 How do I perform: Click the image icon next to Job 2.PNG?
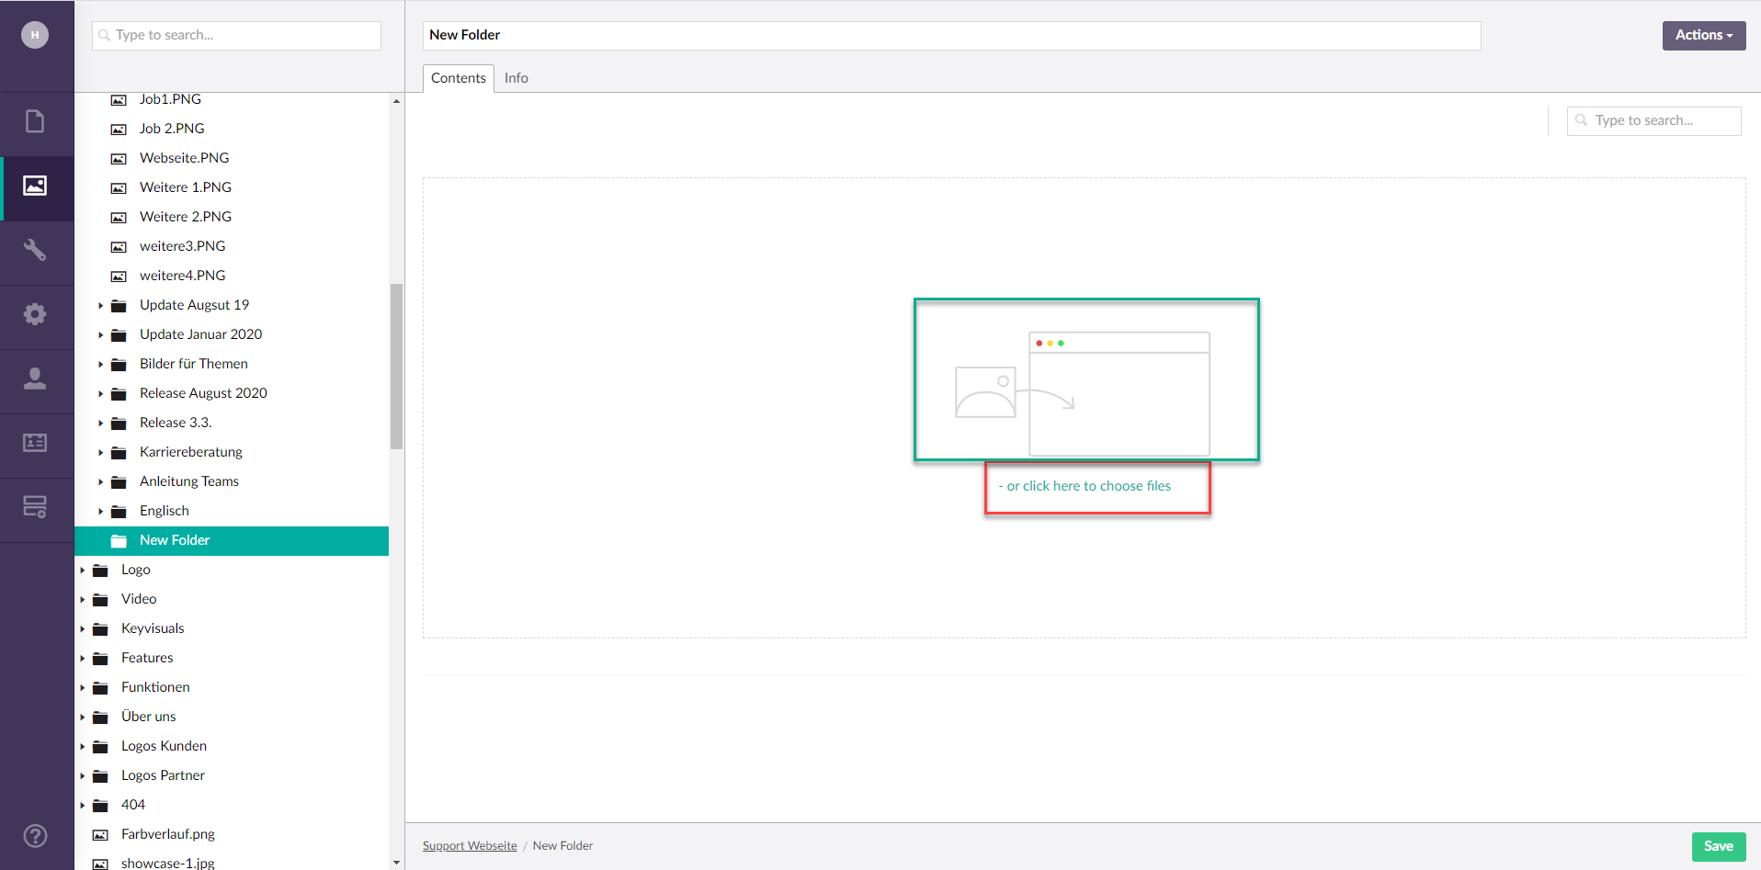coord(119,130)
